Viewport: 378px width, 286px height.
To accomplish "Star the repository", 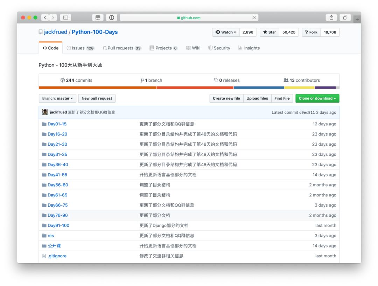I will tap(269, 32).
